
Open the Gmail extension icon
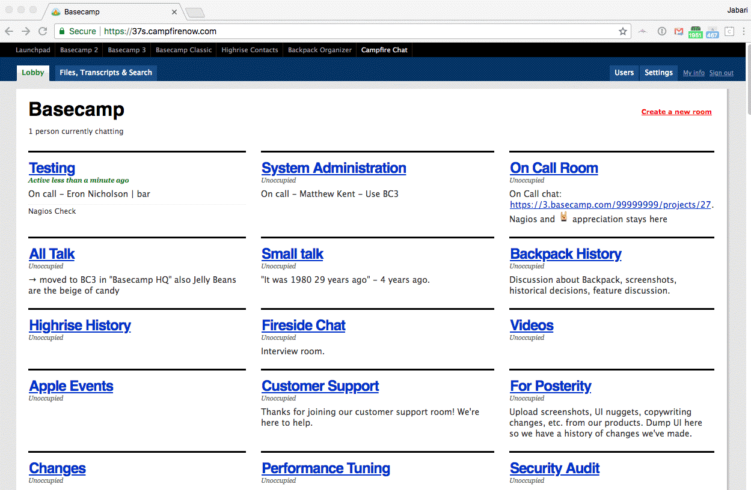coord(678,31)
